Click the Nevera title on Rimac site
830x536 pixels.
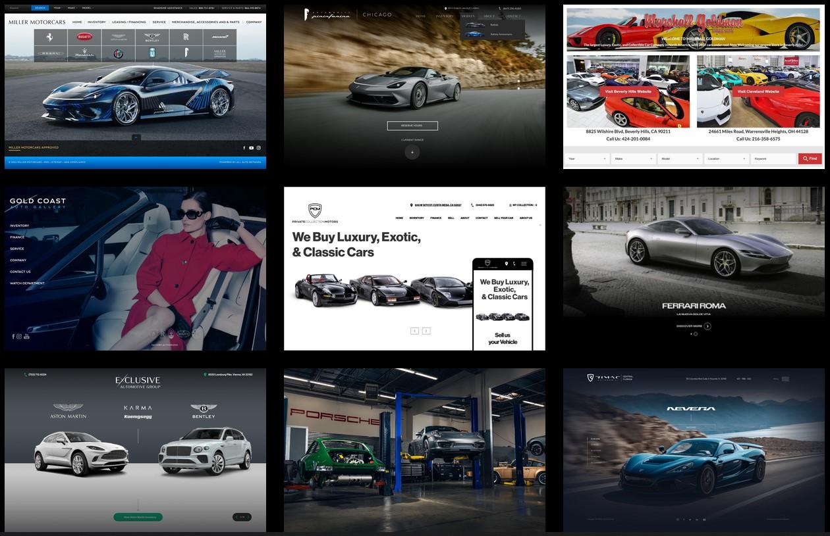coord(690,408)
